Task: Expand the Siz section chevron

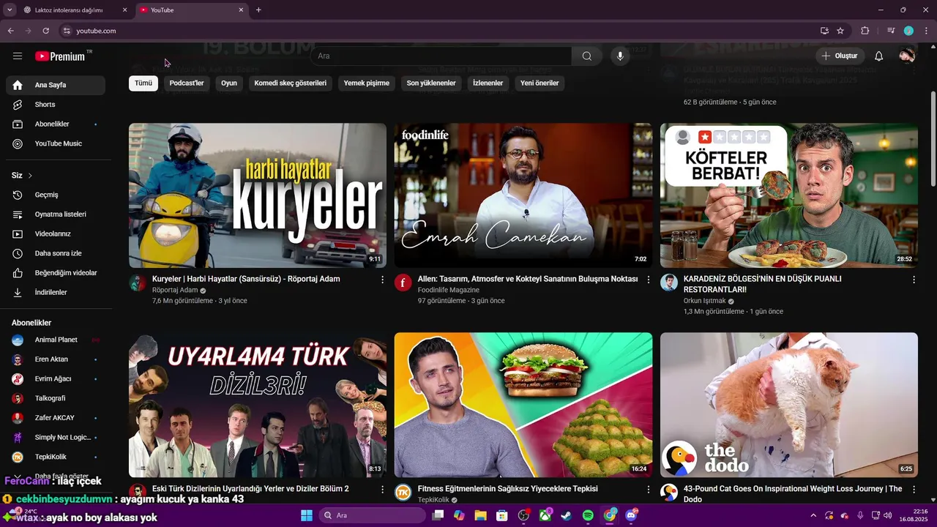Action: point(30,176)
